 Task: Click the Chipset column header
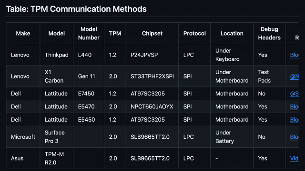152,33
